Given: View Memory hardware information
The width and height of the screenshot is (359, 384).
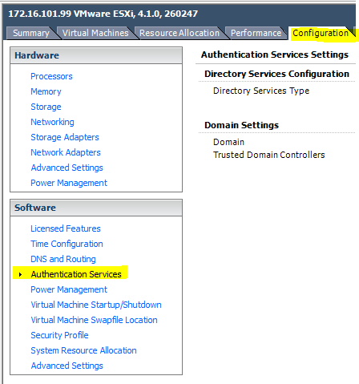Looking at the screenshot, I should pyautogui.click(x=46, y=91).
